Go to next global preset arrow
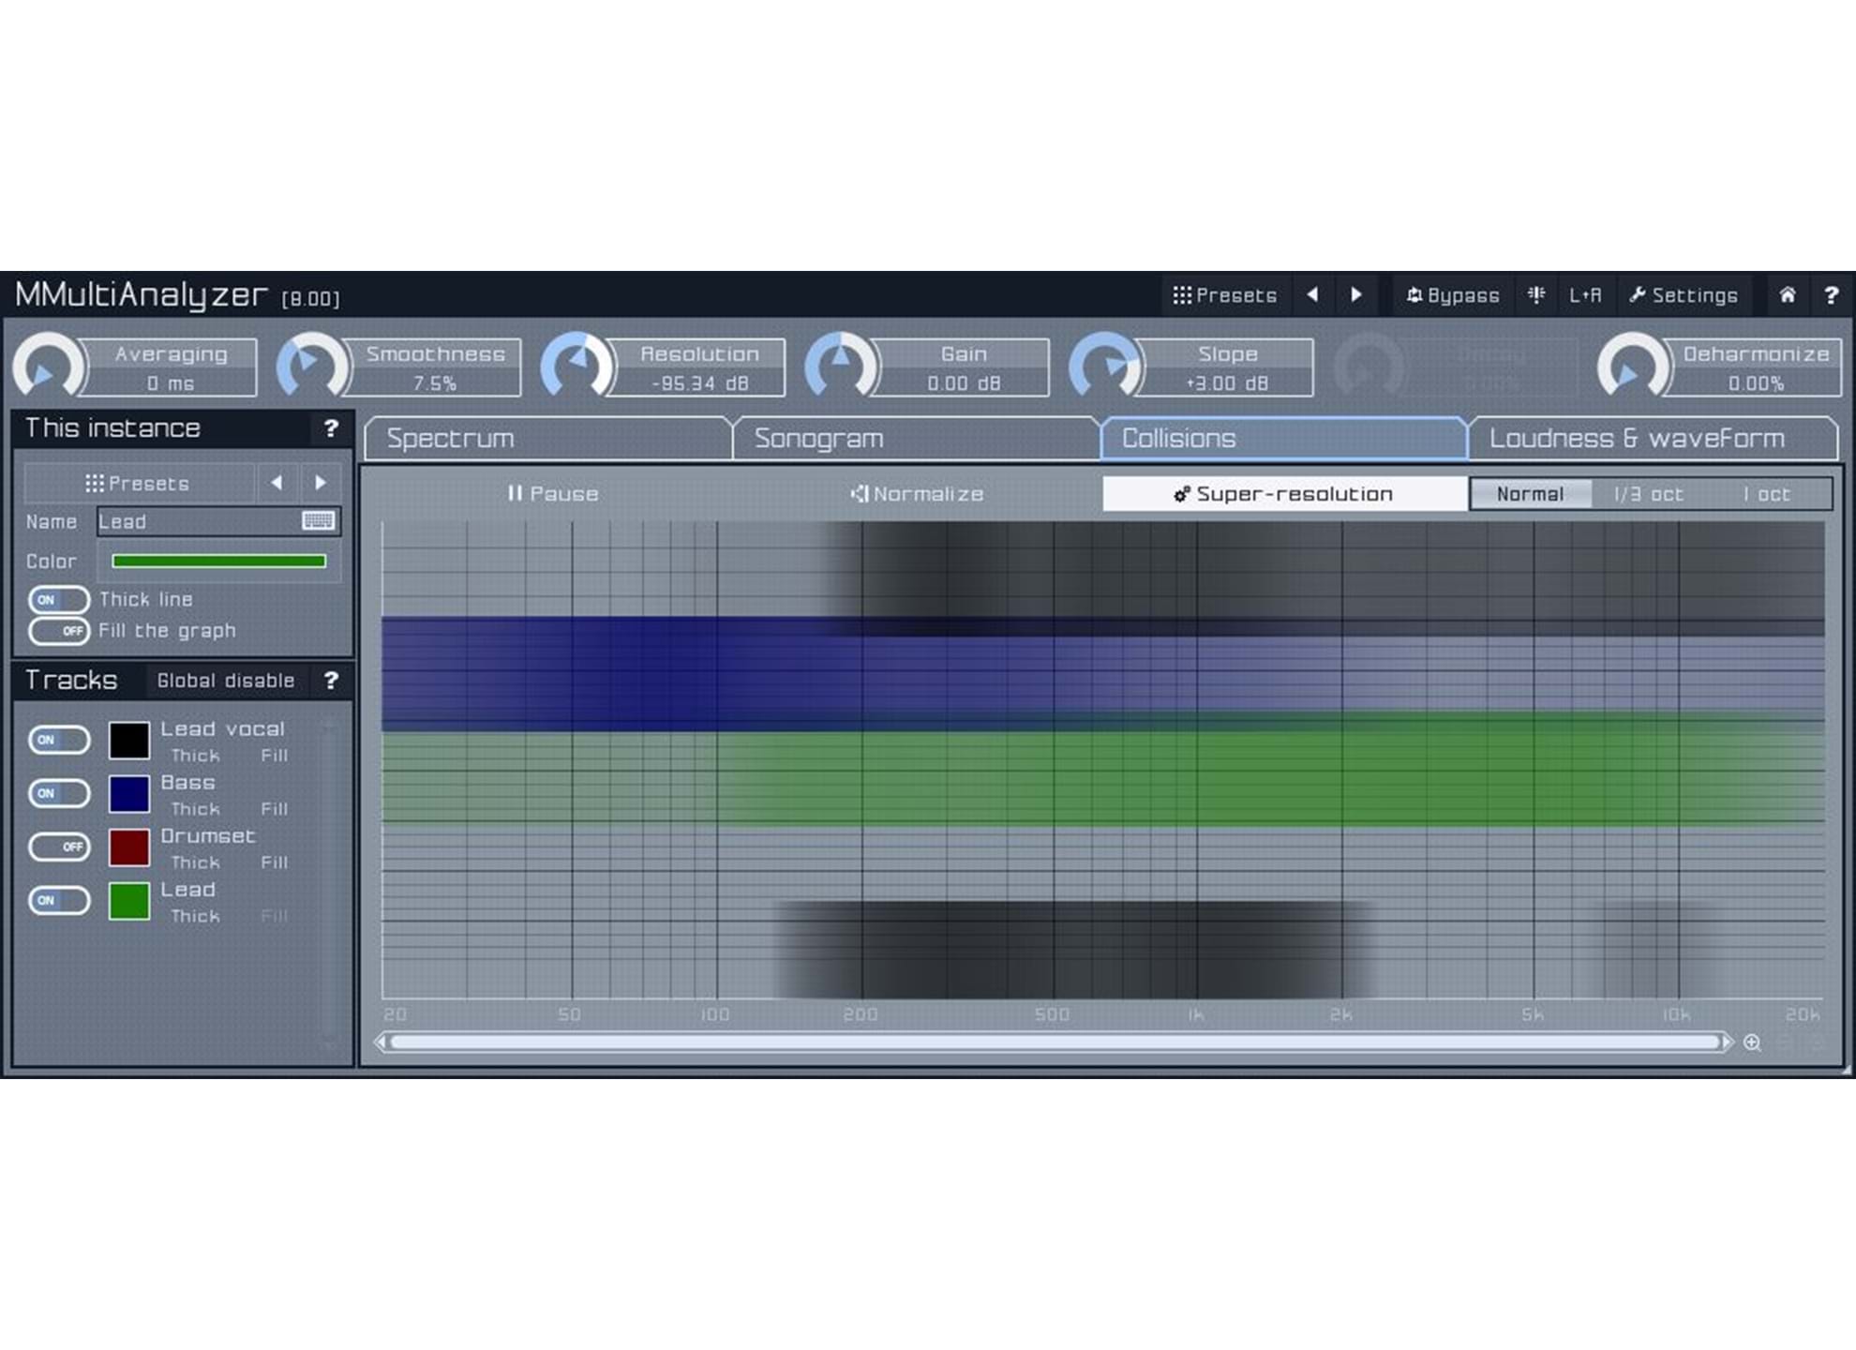 click(x=1355, y=295)
